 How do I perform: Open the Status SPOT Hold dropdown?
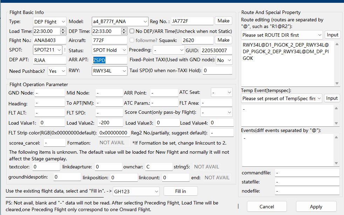(109, 50)
